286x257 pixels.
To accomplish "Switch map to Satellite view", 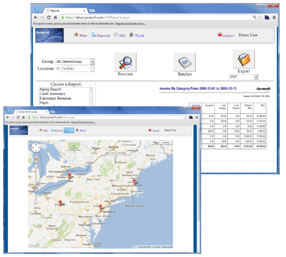I will click(166, 143).
